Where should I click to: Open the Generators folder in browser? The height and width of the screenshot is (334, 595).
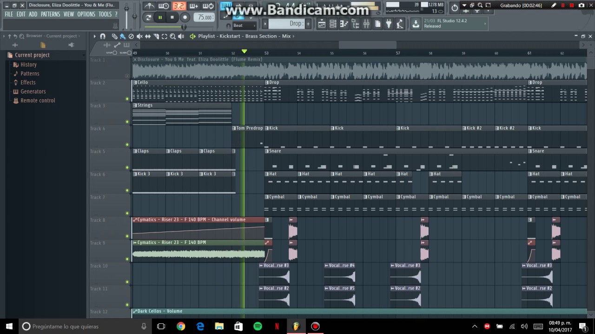(x=33, y=91)
